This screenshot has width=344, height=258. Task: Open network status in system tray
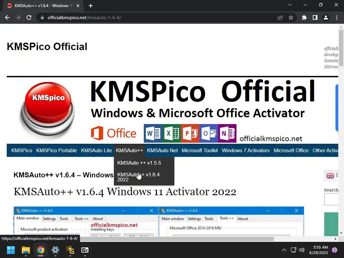coord(293,250)
